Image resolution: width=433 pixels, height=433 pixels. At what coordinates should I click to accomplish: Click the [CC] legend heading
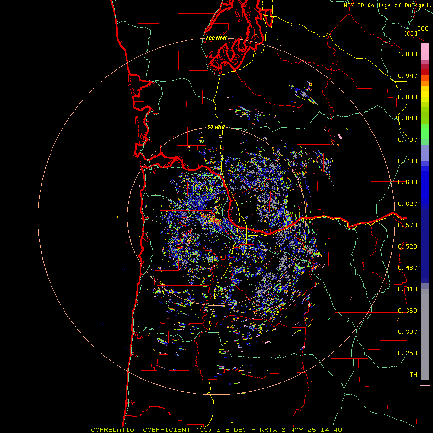[410, 33]
